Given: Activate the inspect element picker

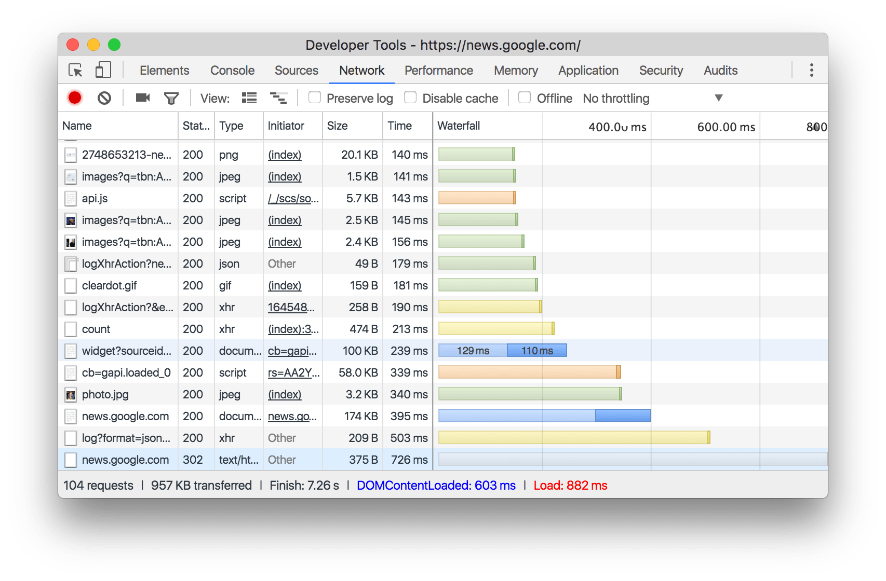Looking at the screenshot, I should [76, 71].
